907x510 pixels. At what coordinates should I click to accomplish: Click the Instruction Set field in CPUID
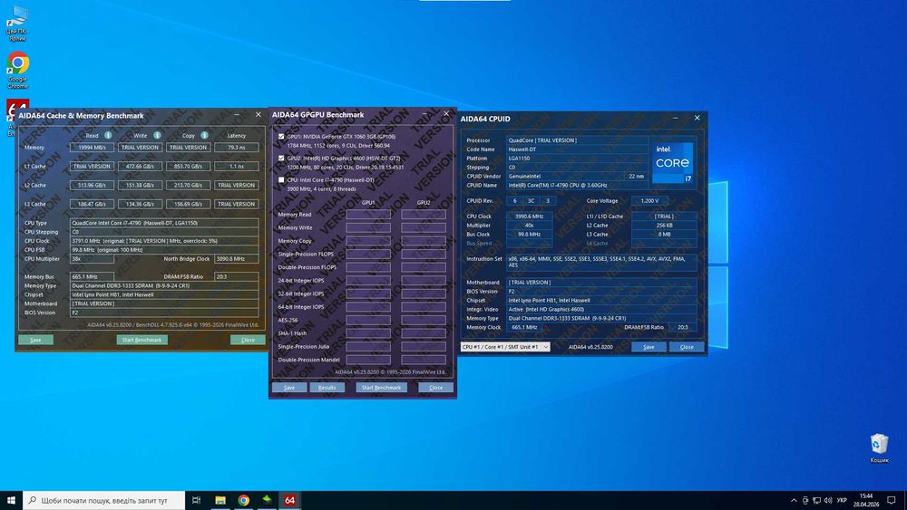[x=601, y=262]
